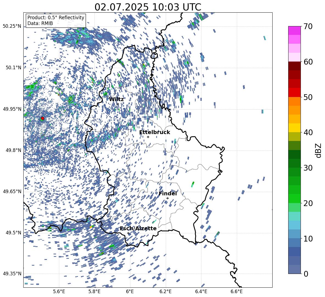Viewport: 325px width, 297px height.
Task: Click the dBZ colorbar axis label
Action: (319, 150)
